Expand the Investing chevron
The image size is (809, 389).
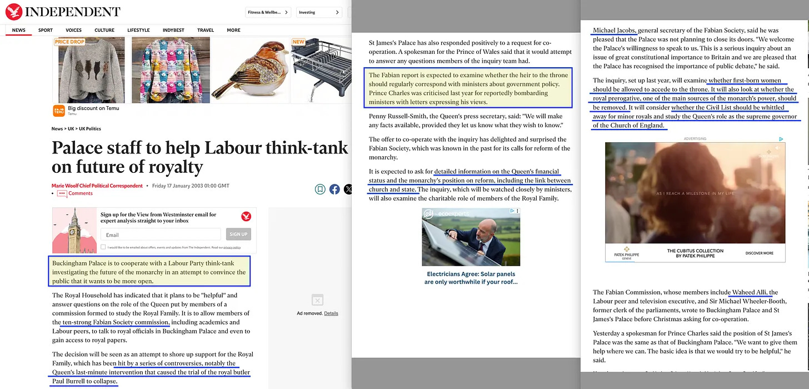coord(337,12)
